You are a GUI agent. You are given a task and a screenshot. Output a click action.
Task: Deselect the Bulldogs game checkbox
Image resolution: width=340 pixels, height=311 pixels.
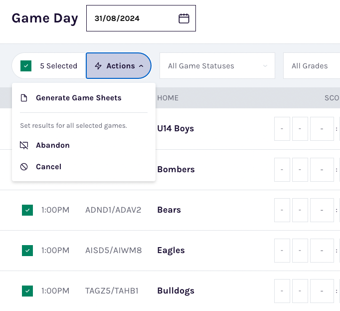pyautogui.click(x=27, y=291)
